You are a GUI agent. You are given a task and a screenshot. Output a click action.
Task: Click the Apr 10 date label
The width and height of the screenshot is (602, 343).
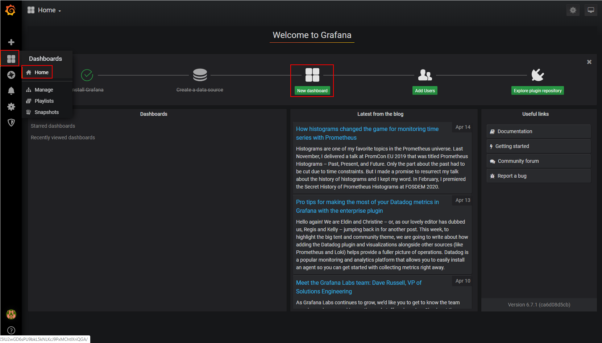(463, 281)
